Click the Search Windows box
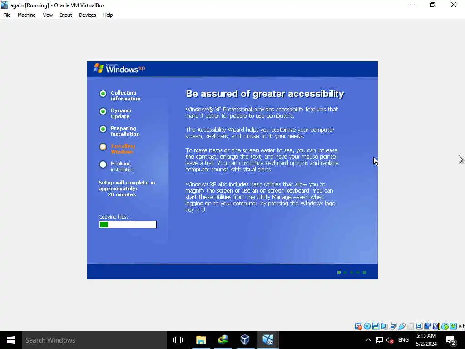The image size is (465, 349). click(94, 340)
